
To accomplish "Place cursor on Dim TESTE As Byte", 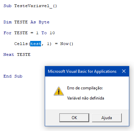I will (26, 22).
